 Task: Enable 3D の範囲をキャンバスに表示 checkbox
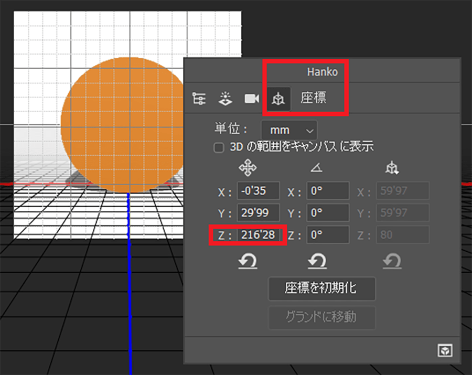(219, 148)
